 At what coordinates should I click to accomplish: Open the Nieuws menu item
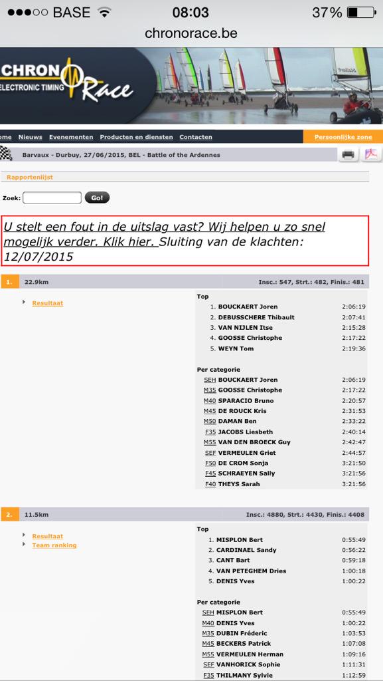click(31, 137)
